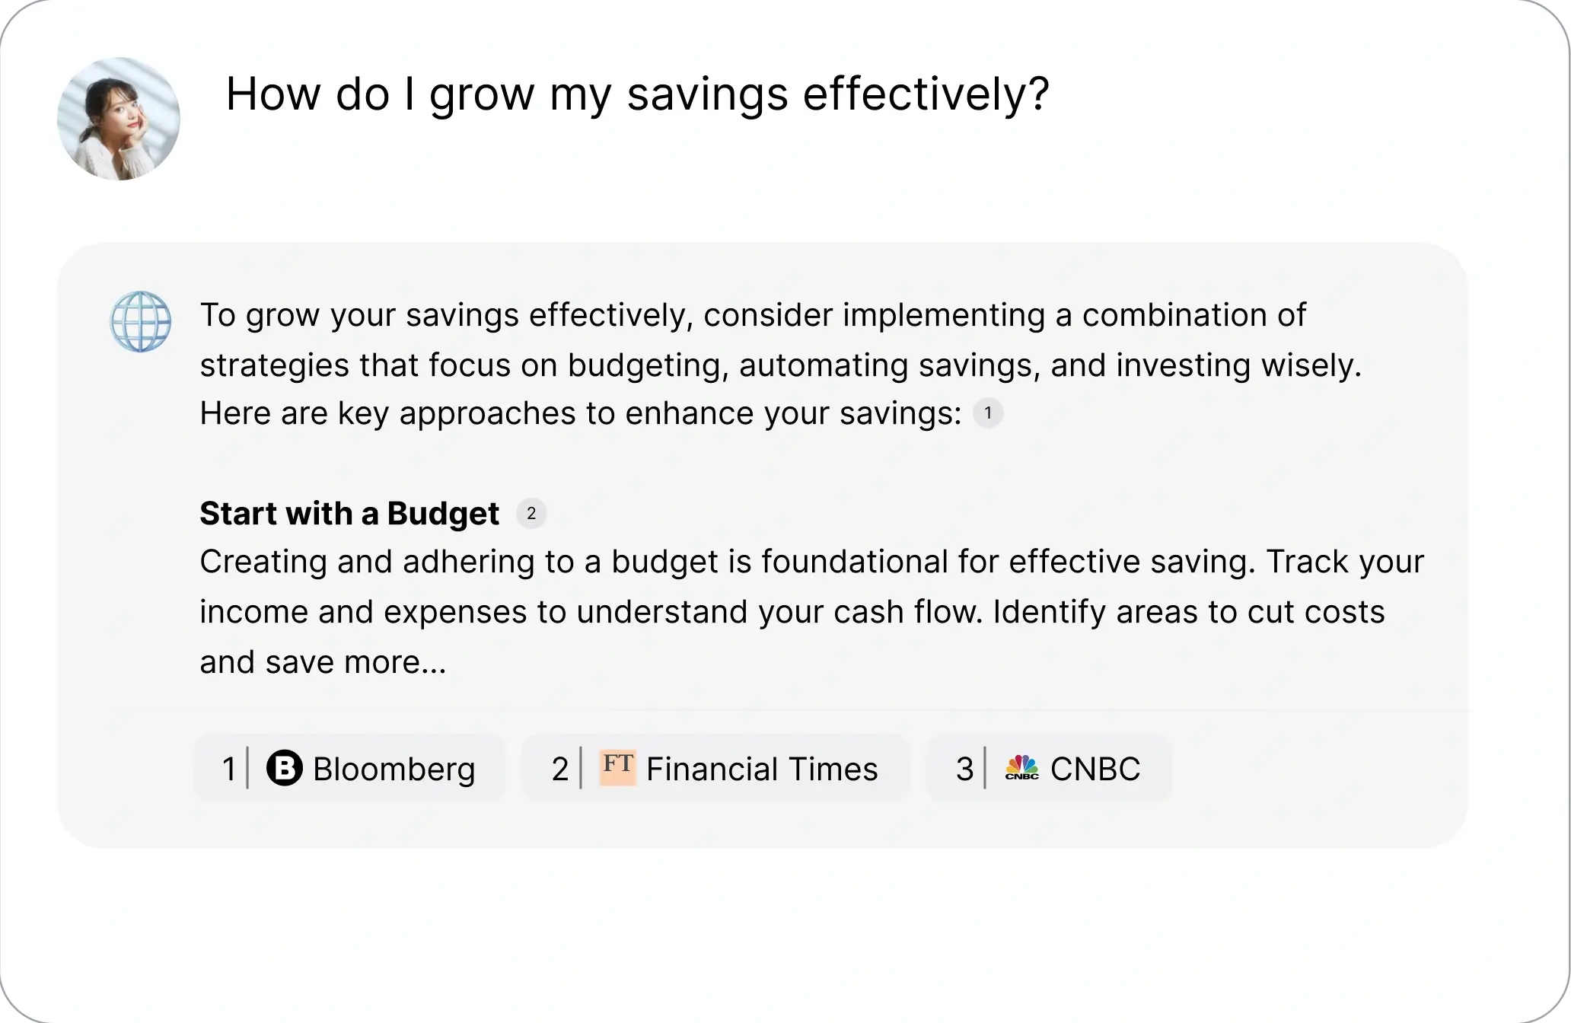Click the globe web-search icon
The height and width of the screenshot is (1023, 1571).
[x=141, y=321]
